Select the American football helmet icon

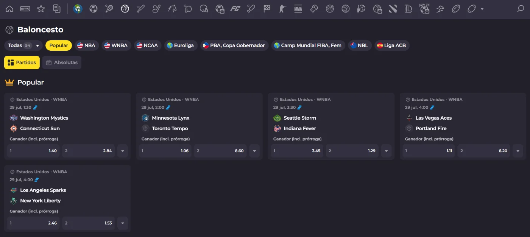coord(204,9)
